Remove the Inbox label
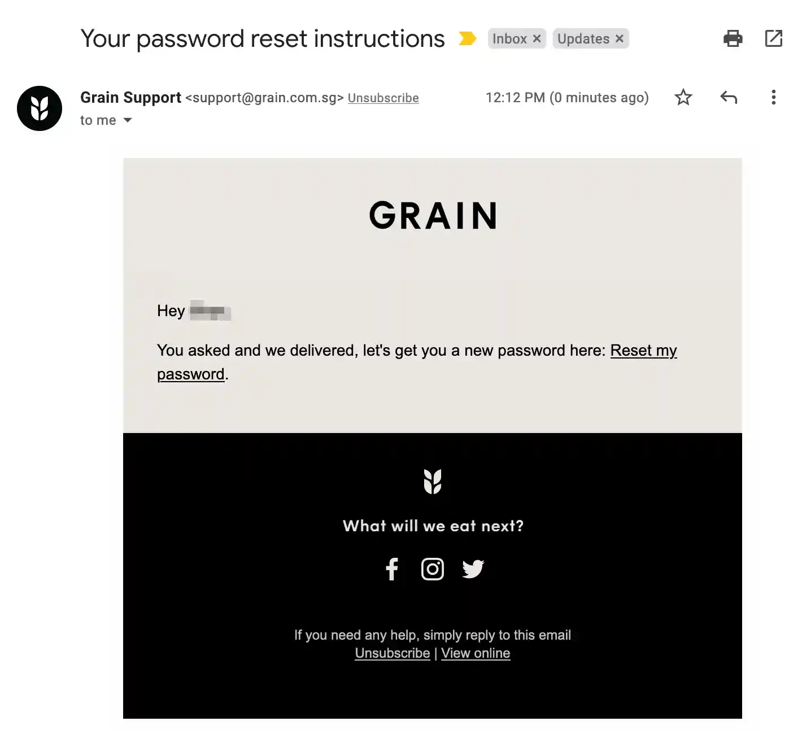 point(537,39)
